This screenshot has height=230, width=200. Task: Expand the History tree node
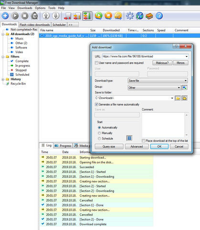click(3, 80)
